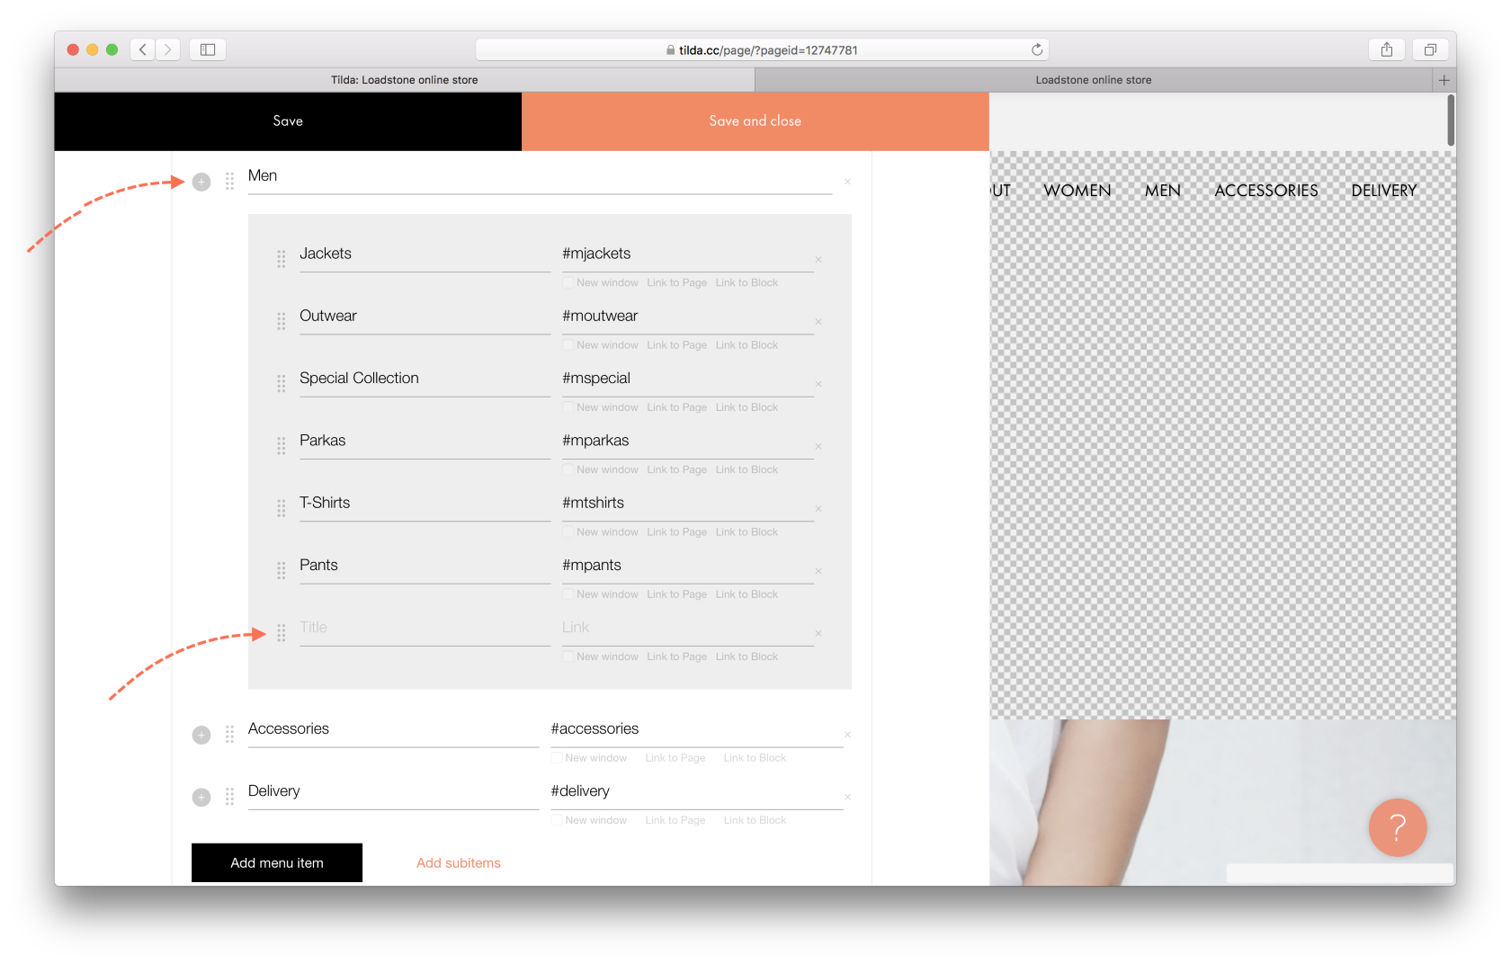Remove the Parkas subitem
The height and width of the screenshot is (964, 1511).
click(x=818, y=446)
